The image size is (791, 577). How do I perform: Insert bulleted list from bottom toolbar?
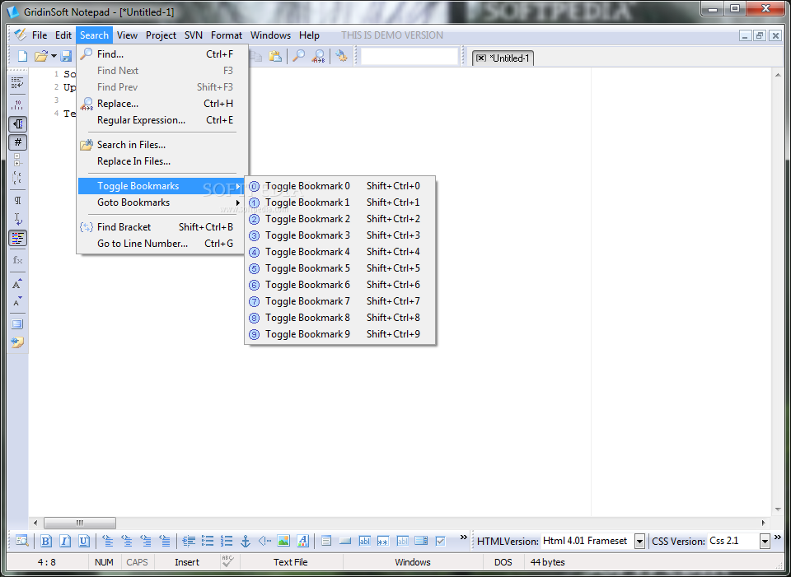[x=208, y=542]
